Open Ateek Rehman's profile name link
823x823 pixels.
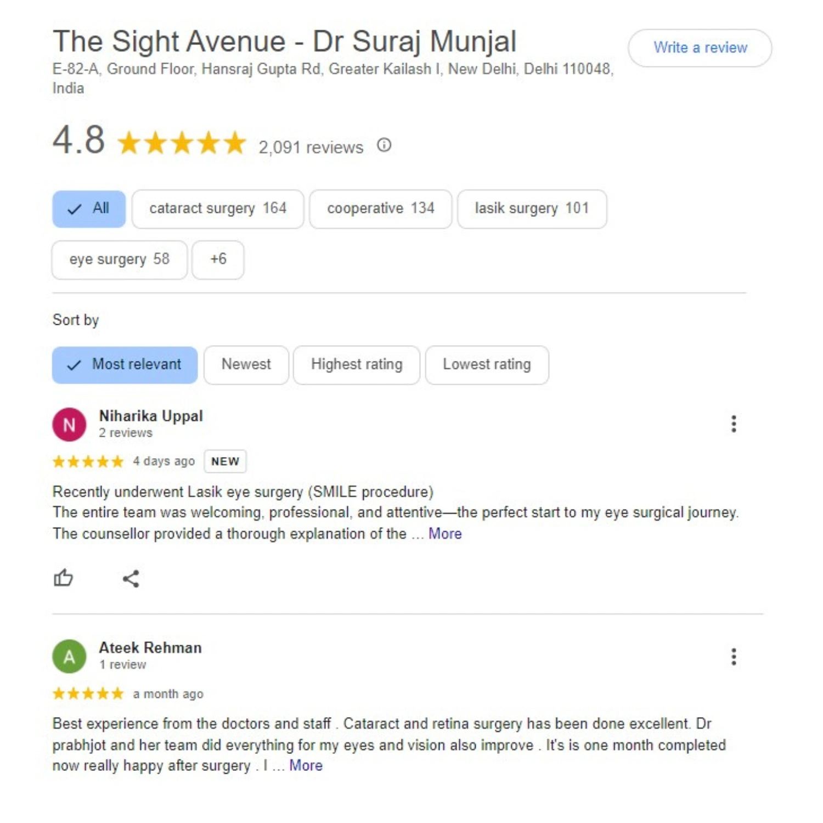pyautogui.click(x=150, y=648)
